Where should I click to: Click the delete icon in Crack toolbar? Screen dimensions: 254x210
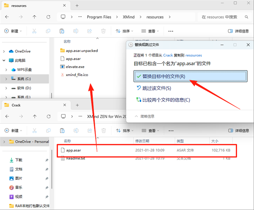[104, 131]
